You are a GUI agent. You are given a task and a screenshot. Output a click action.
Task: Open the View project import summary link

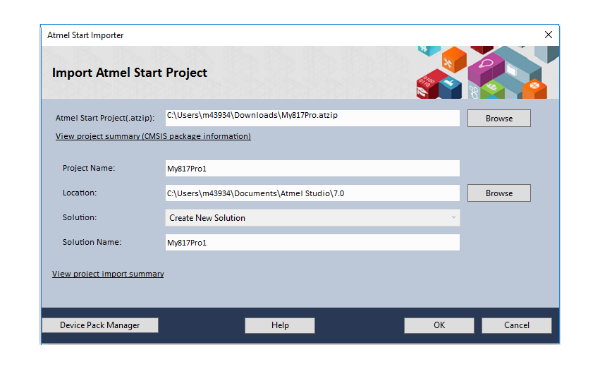click(x=108, y=274)
